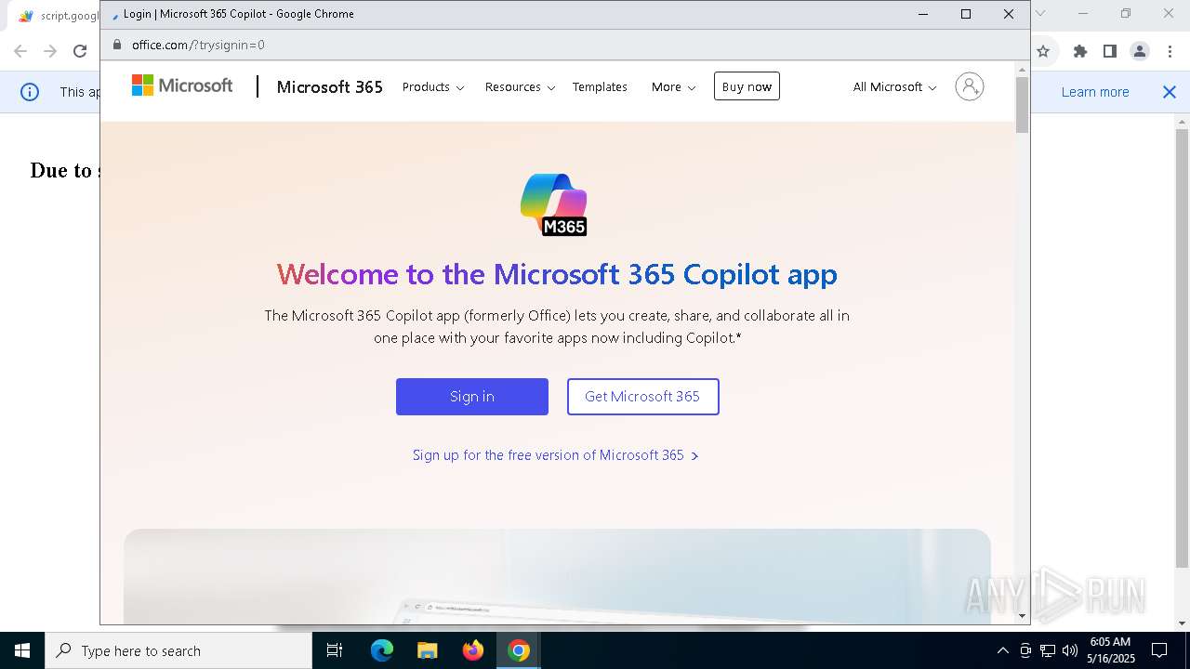Click the network icon in system tray
This screenshot has height=669, width=1190.
[x=1048, y=650]
